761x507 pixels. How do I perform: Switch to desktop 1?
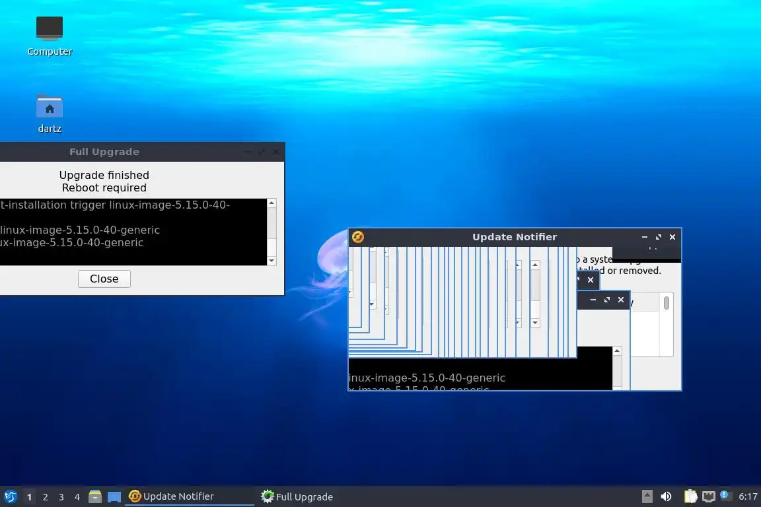(30, 497)
